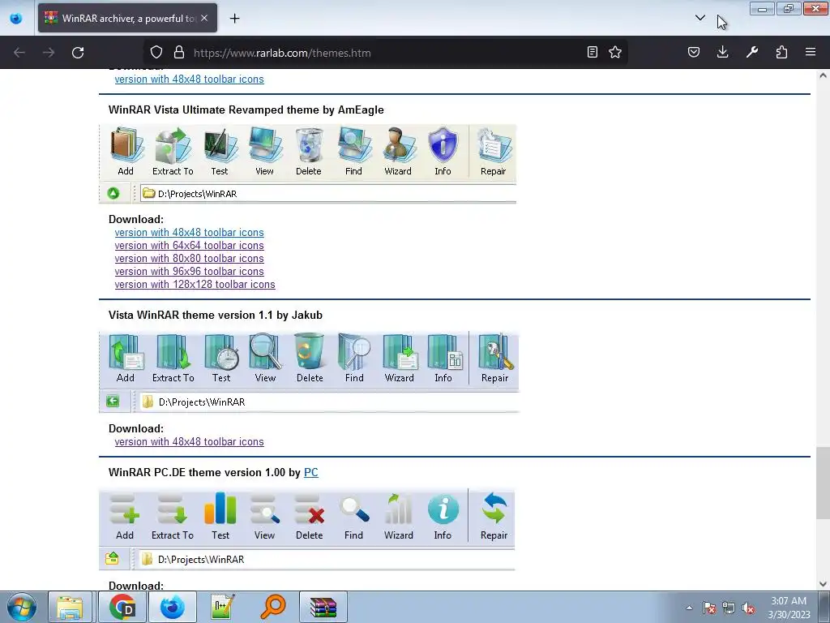The width and height of the screenshot is (830, 623).
Task: Click Test icon in AmEagle theme preview
Action: 220,144
